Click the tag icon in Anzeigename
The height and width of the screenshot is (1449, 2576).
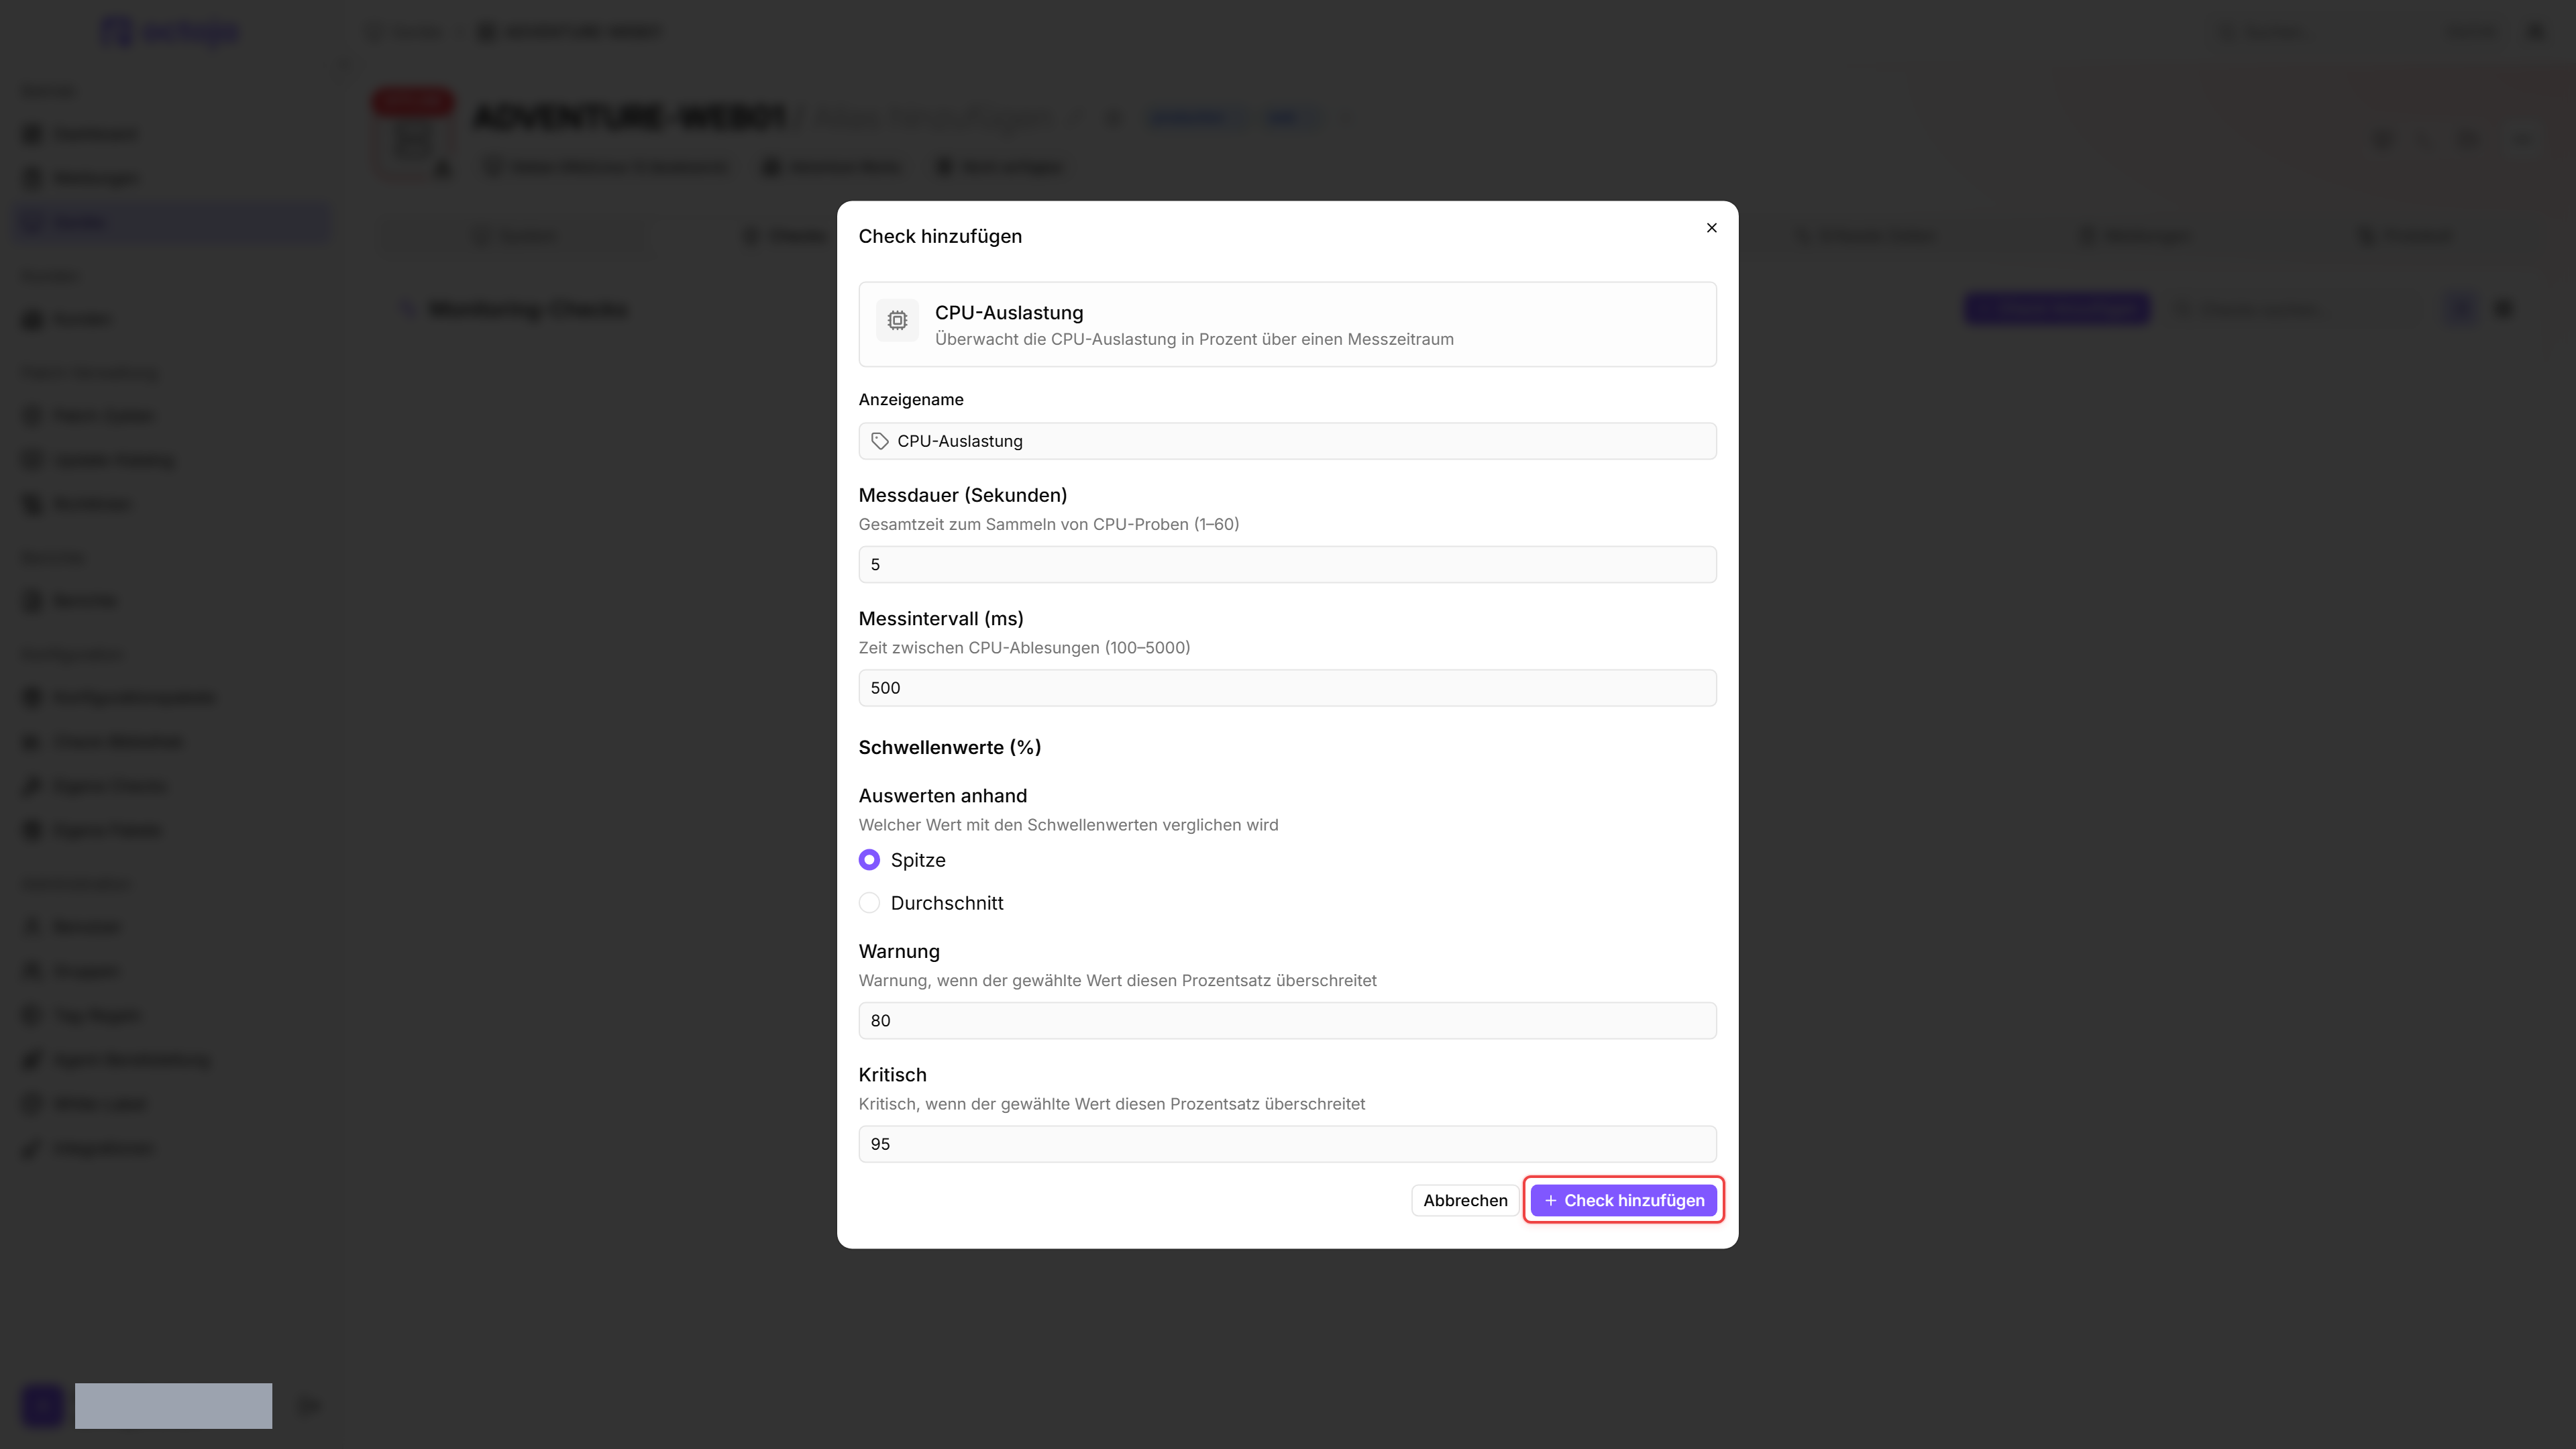(x=880, y=441)
